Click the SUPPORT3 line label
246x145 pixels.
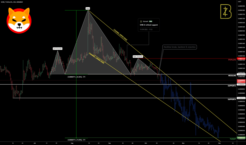click(x=232, y=86)
